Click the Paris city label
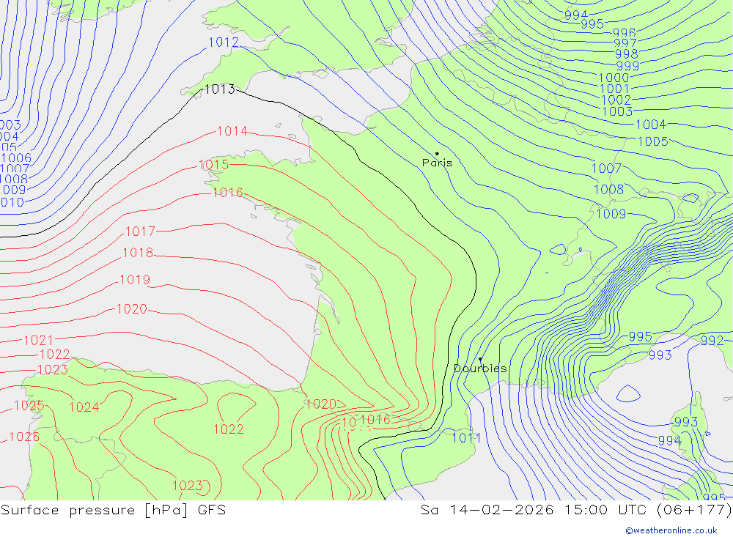Image resolution: width=733 pixels, height=537 pixels. 437,163
